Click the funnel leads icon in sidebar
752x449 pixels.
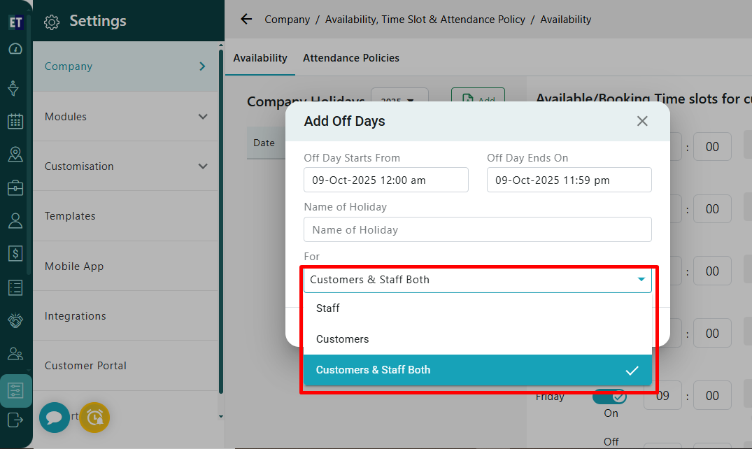15,88
